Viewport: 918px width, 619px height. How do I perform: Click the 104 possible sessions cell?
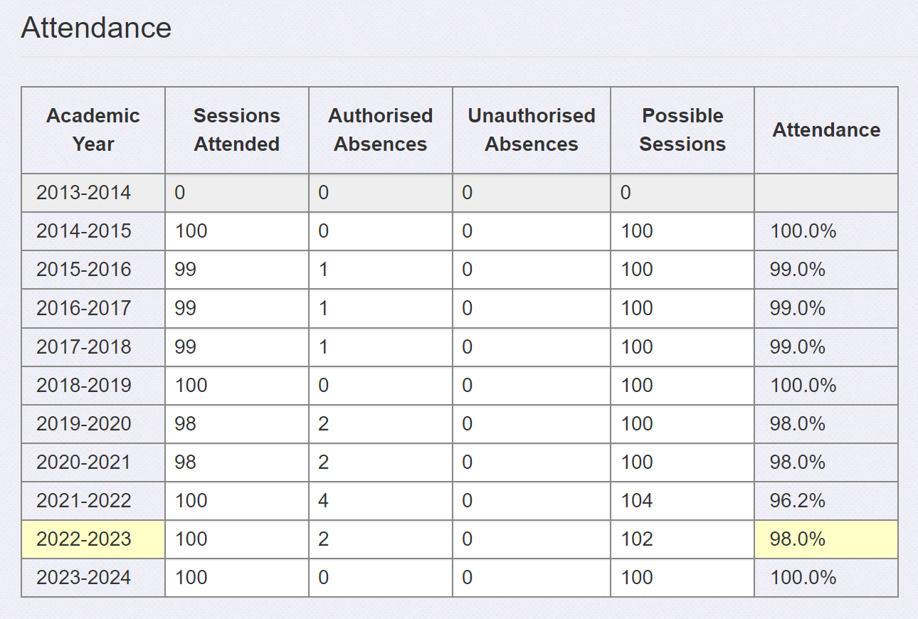coord(682,501)
